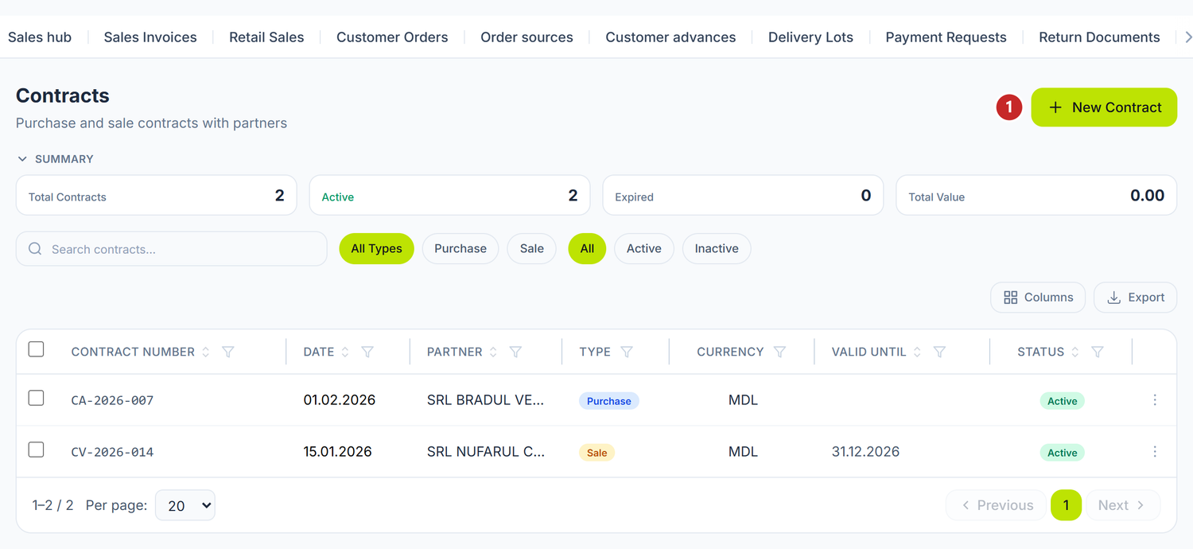
Task: Open filter for Contract Number column
Action: (x=228, y=352)
